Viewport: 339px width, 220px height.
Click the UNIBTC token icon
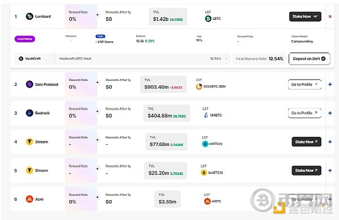(x=206, y=115)
